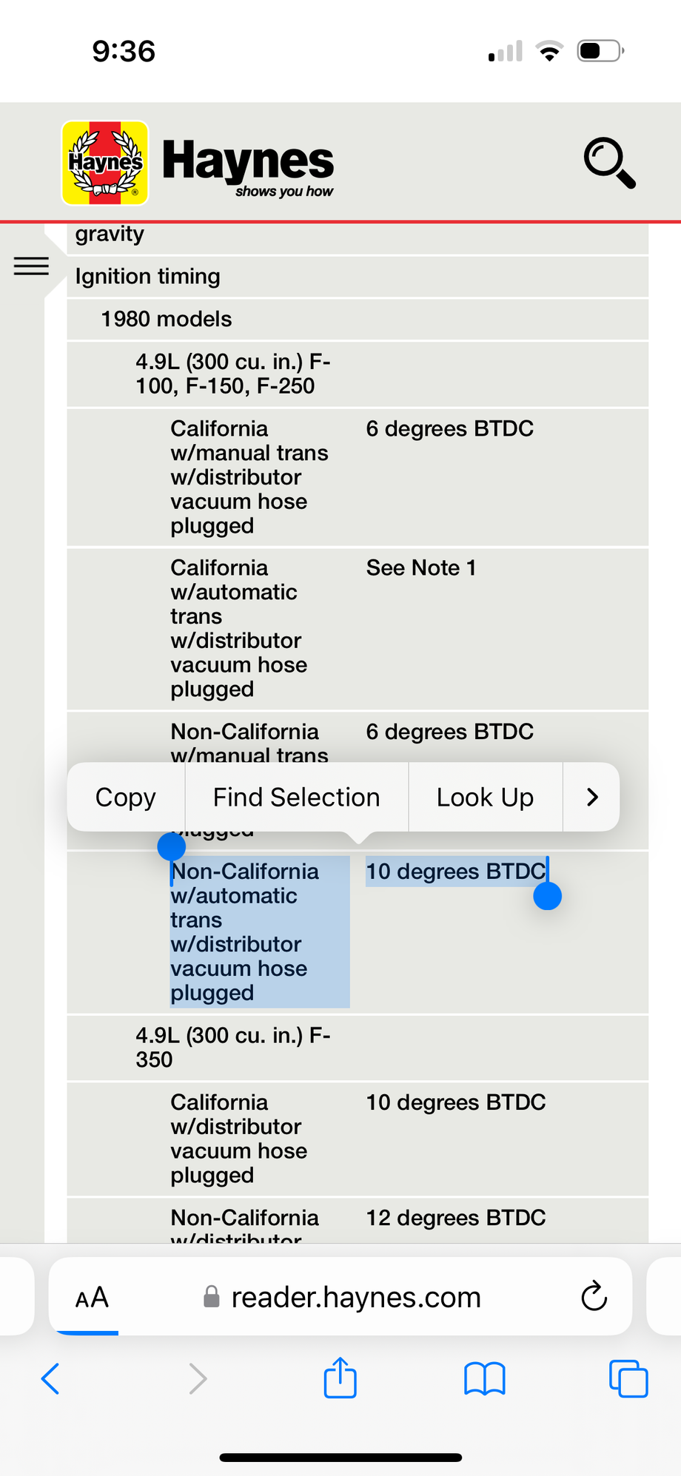Image resolution: width=681 pixels, height=1476 pixels.
Task: Open the AA page settings control
Action: pyautogui.click(x=90, y=1297)
